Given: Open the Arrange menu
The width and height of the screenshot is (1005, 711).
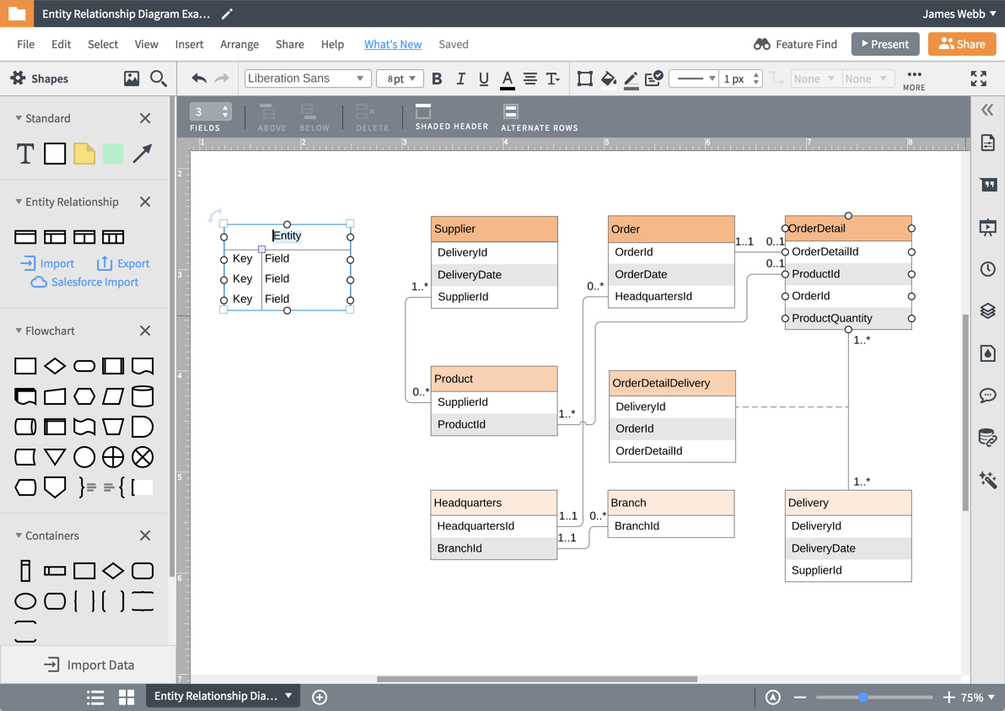Looking at the screenshot, I should (x=239, y=44).
